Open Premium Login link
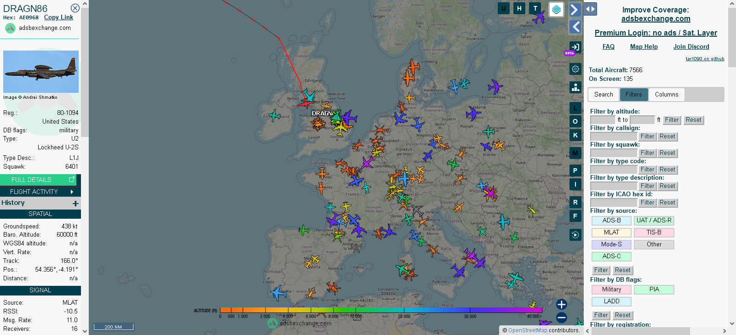736x335 pixels. [656, 33]
